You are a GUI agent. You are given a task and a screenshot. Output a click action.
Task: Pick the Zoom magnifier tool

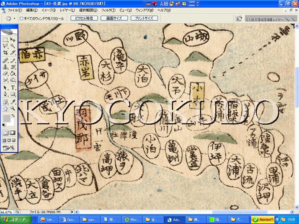(x=13, y=108)
